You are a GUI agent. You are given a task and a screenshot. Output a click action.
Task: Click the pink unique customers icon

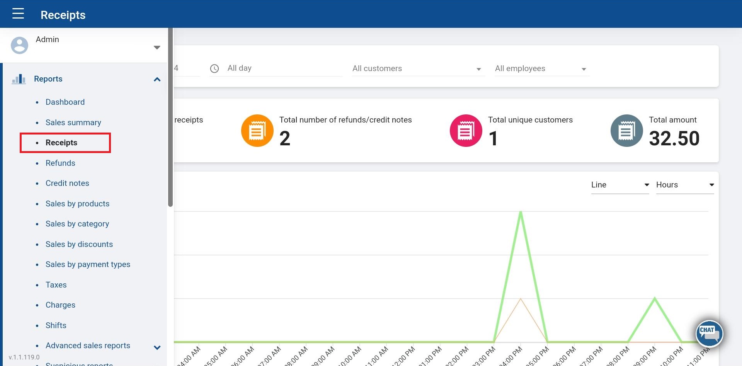pos(466,131)
